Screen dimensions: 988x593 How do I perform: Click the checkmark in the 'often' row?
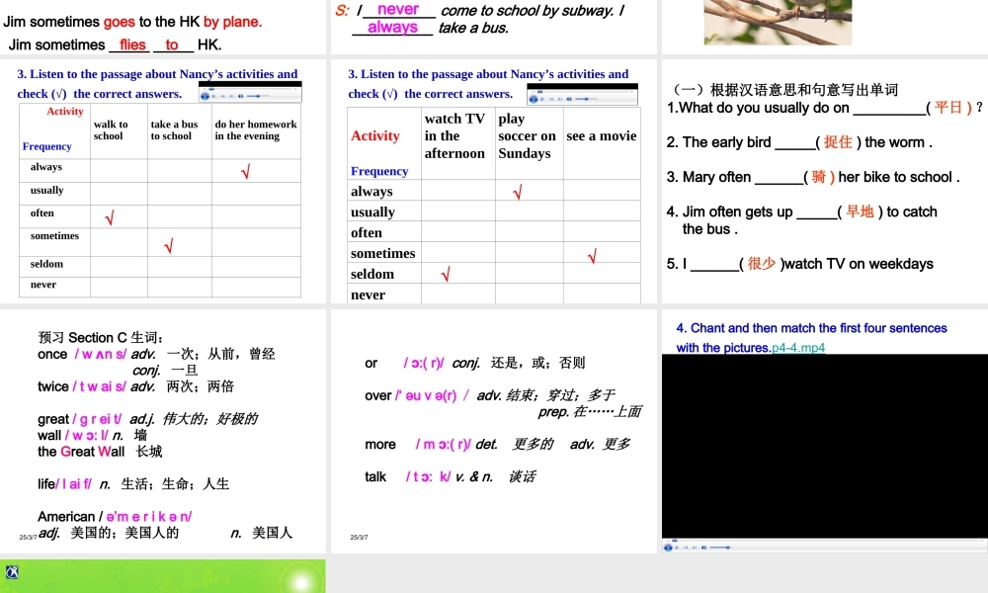(x=110, y=218)
